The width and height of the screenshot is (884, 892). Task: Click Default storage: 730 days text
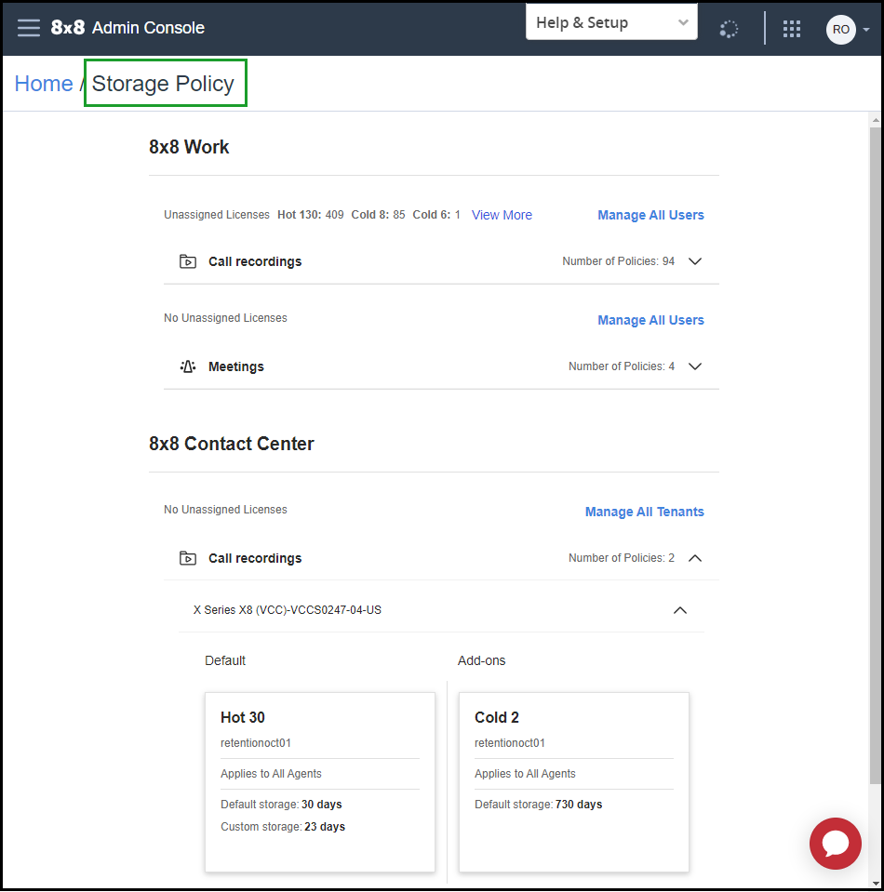tap(539, 805)
